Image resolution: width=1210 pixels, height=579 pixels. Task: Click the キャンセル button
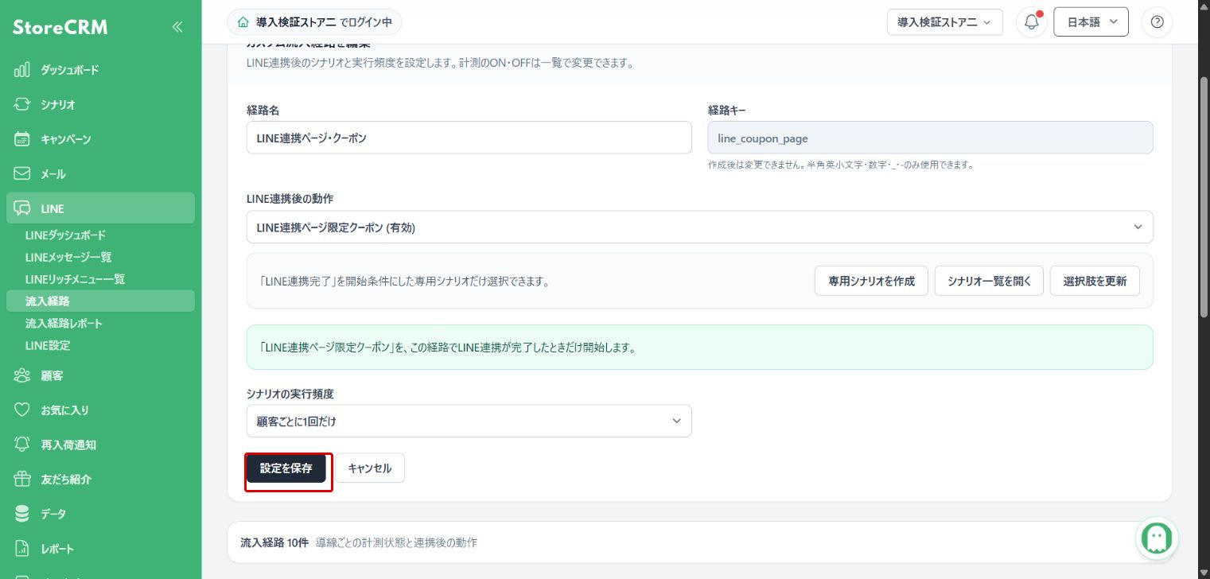(x=370, y=468)
